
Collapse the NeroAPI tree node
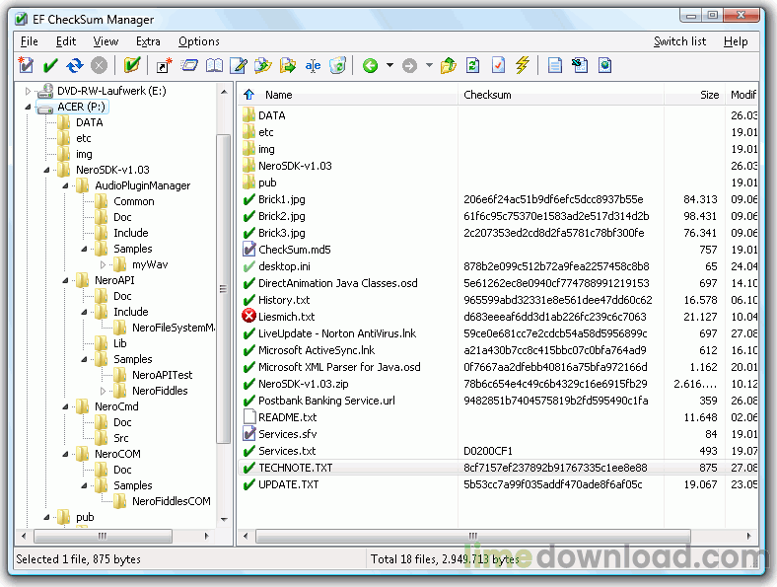(x=65, y=280)
